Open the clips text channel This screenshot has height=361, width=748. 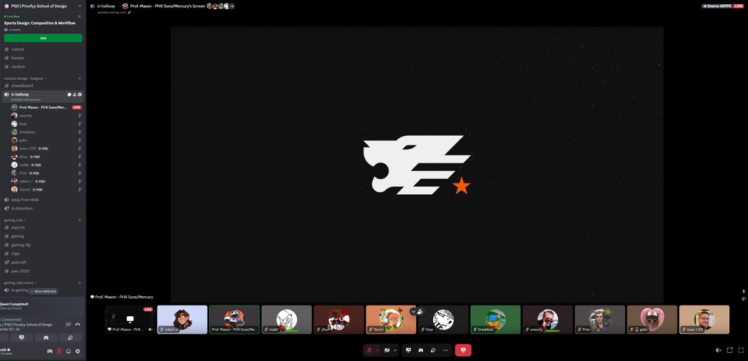(43, 253)
